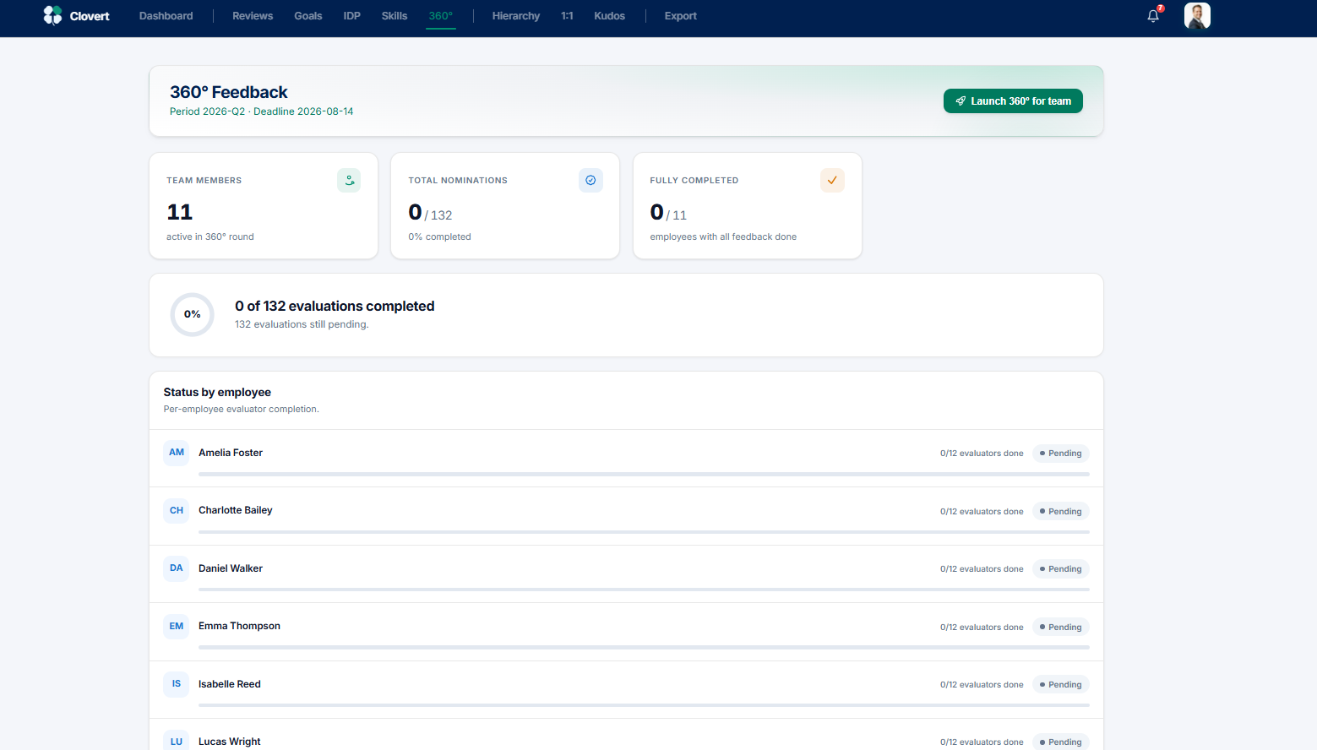Click Amelia Foster's Pending status badge
Screen dimensions: 1317x750
(x=1061, y=454)
